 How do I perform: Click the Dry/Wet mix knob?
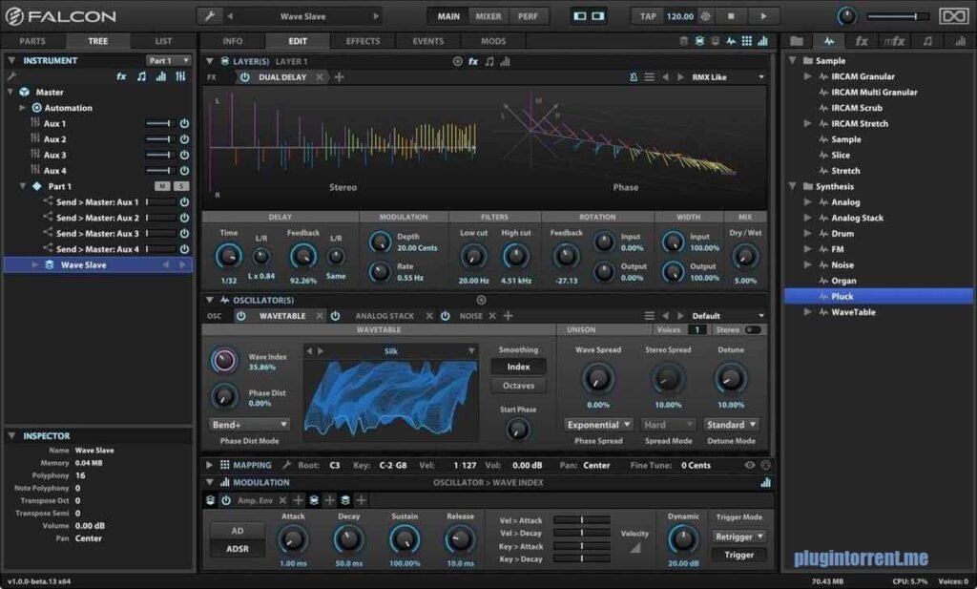pos(744,256)
